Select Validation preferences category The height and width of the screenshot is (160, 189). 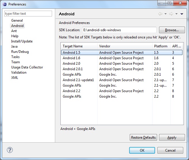coord(19,72)
